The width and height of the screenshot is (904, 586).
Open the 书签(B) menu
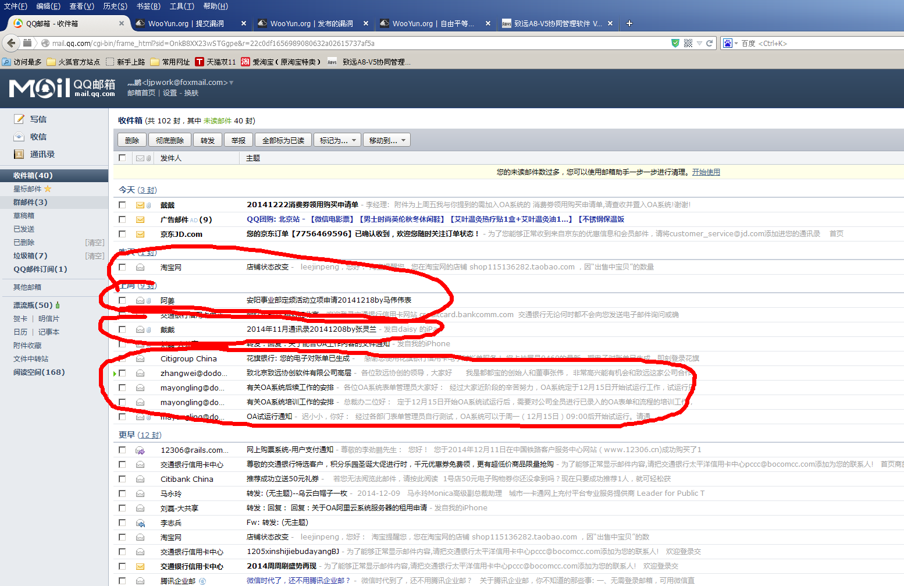coord(148,6)
